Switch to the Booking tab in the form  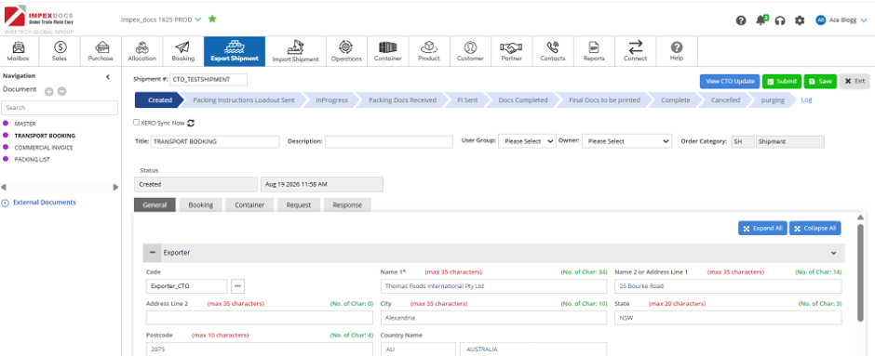201,205
